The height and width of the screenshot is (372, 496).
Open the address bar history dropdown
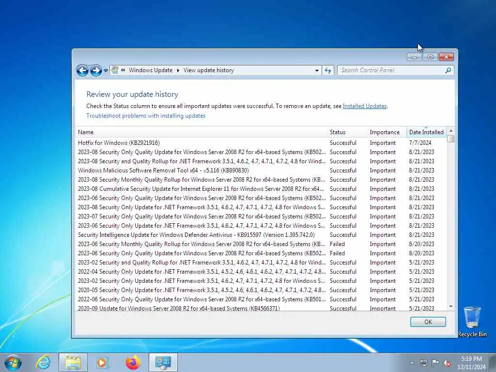pos(317,71)
